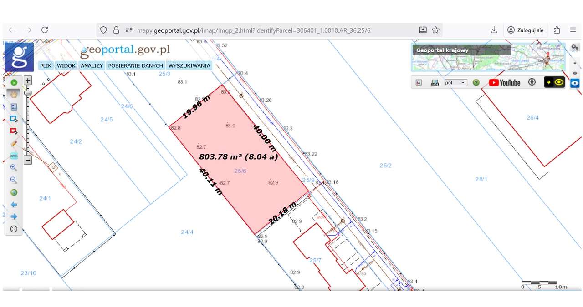Go to previous map view arrow
Viewport: 583px width, 307px height.
click(x=14, y=205)
